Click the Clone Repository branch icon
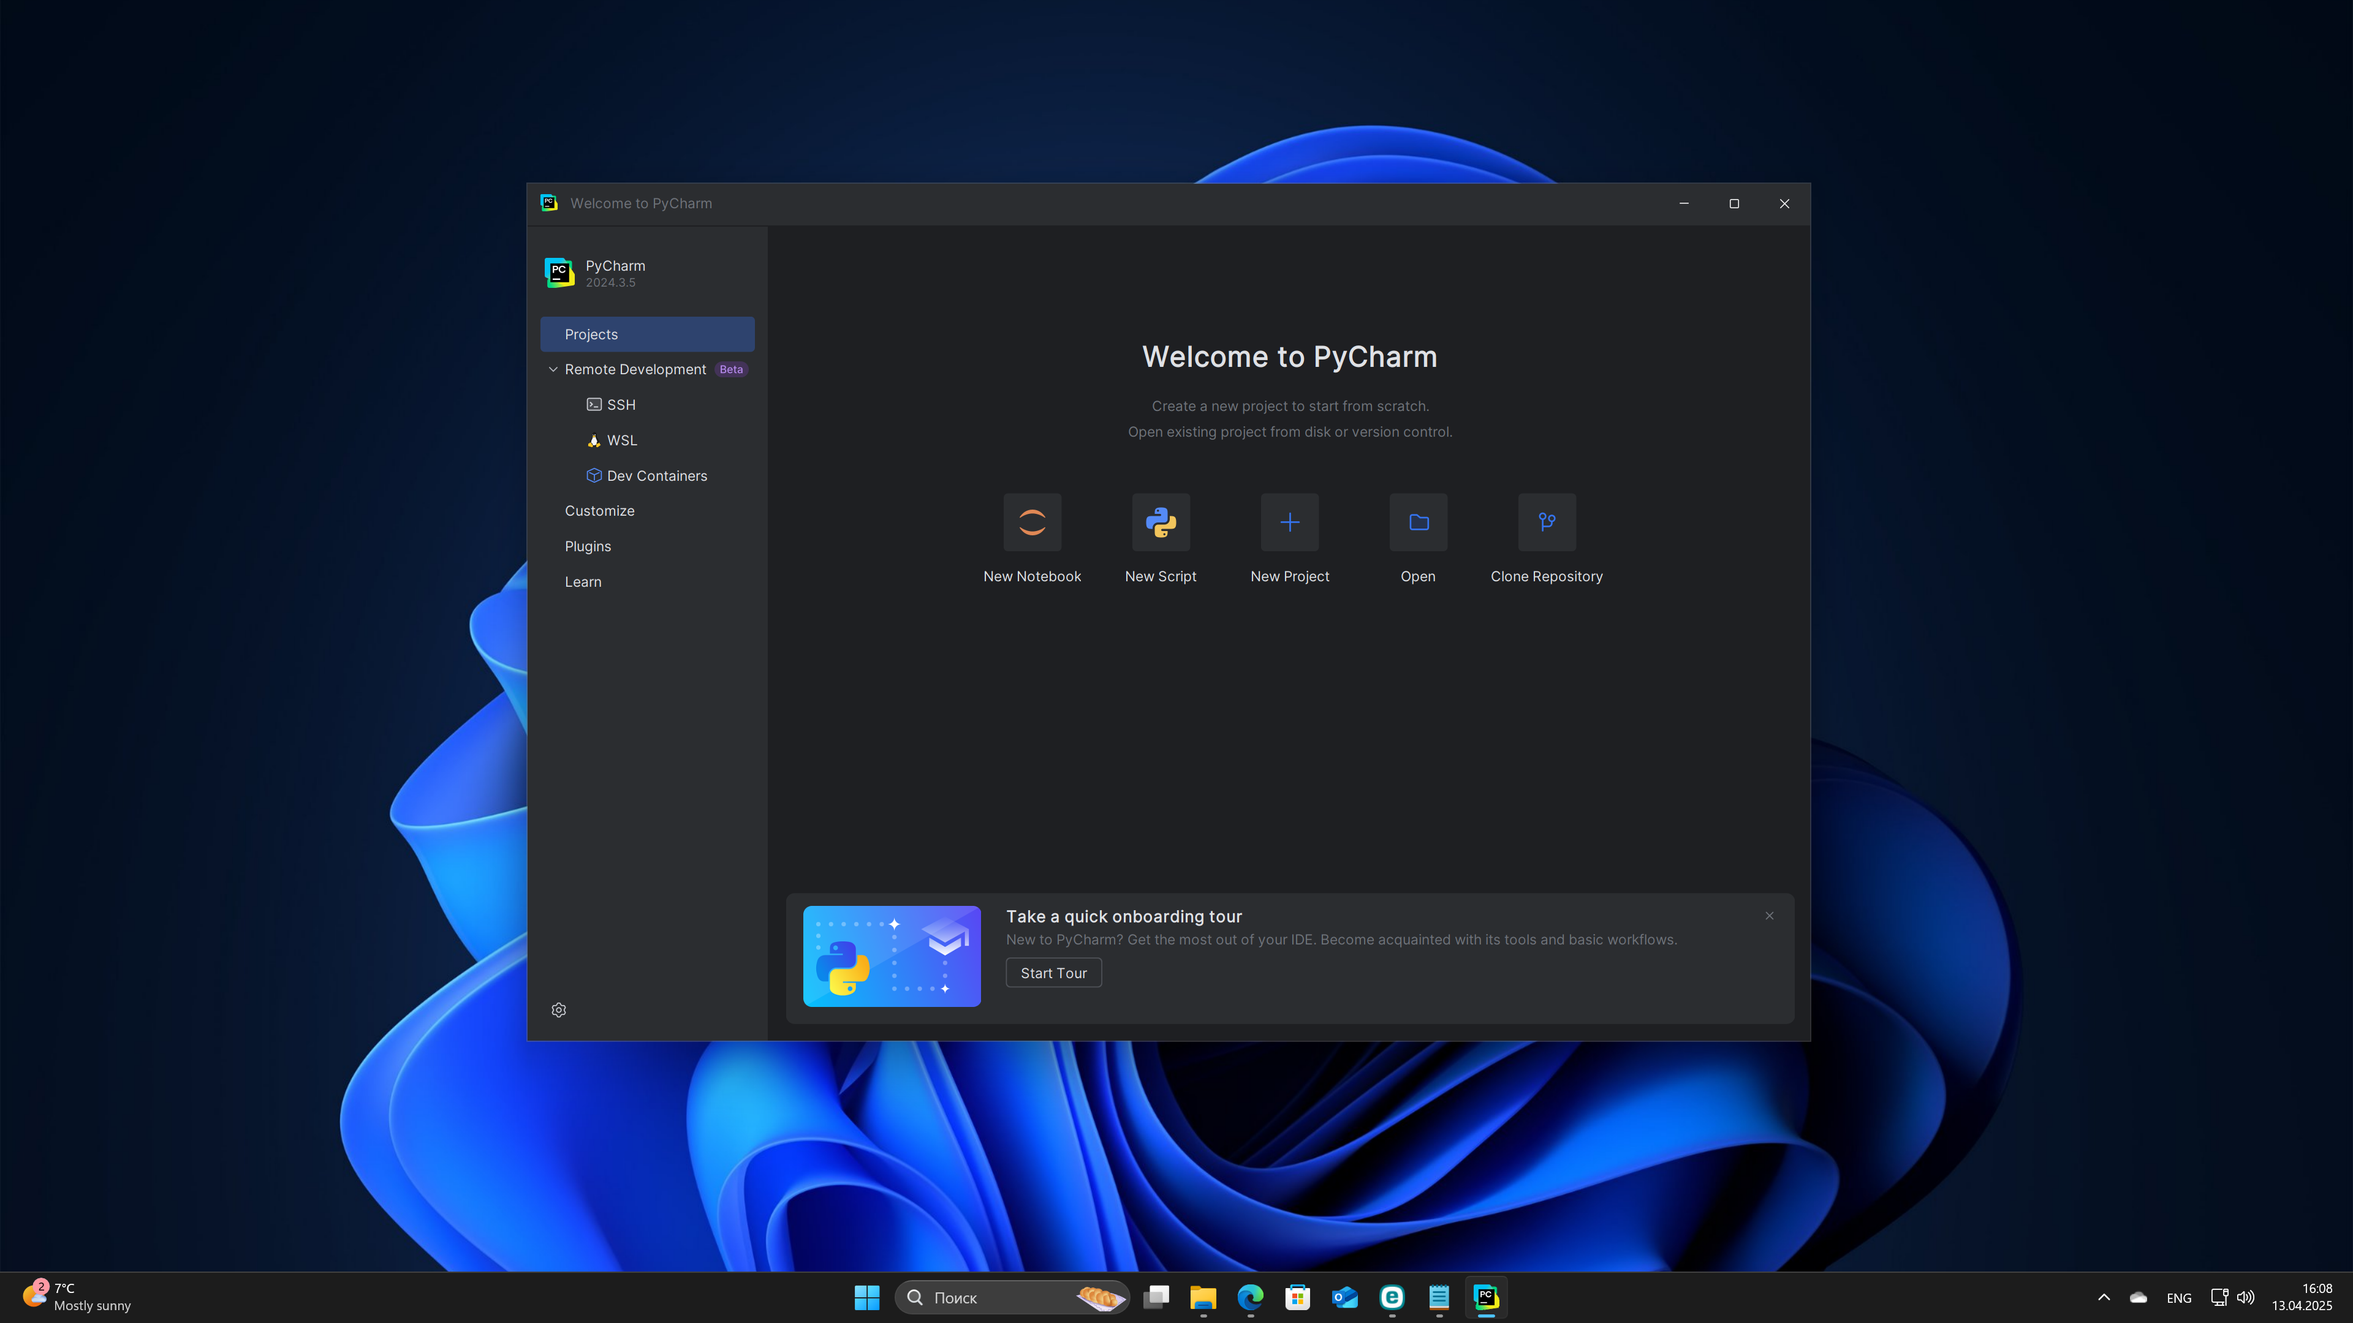The image size is (2353, 1323). tap(1547, 522)
